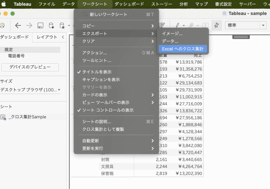
Task: Click the Tableau logo icon in toolbar
Action: point(2,25)
